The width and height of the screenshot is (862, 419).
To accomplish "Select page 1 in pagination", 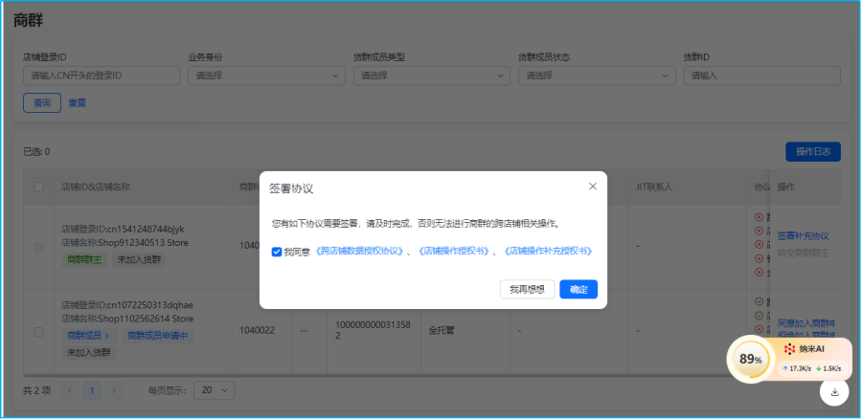I will pyautogui.click(x=92, y=390).
